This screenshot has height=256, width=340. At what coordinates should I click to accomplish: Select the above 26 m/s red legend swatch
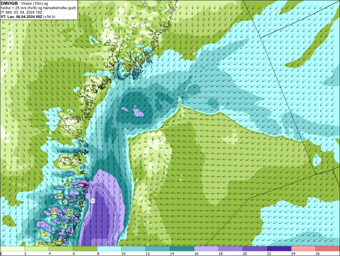click(x=328, y=249)
